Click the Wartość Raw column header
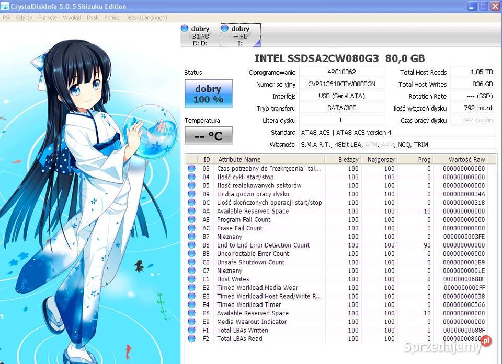 click(x=466, y=159)
